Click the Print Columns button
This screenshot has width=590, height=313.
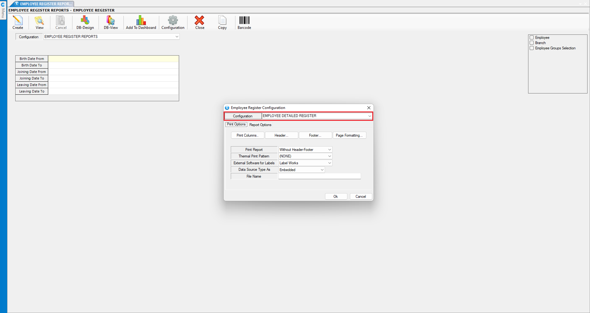(248, 135)
